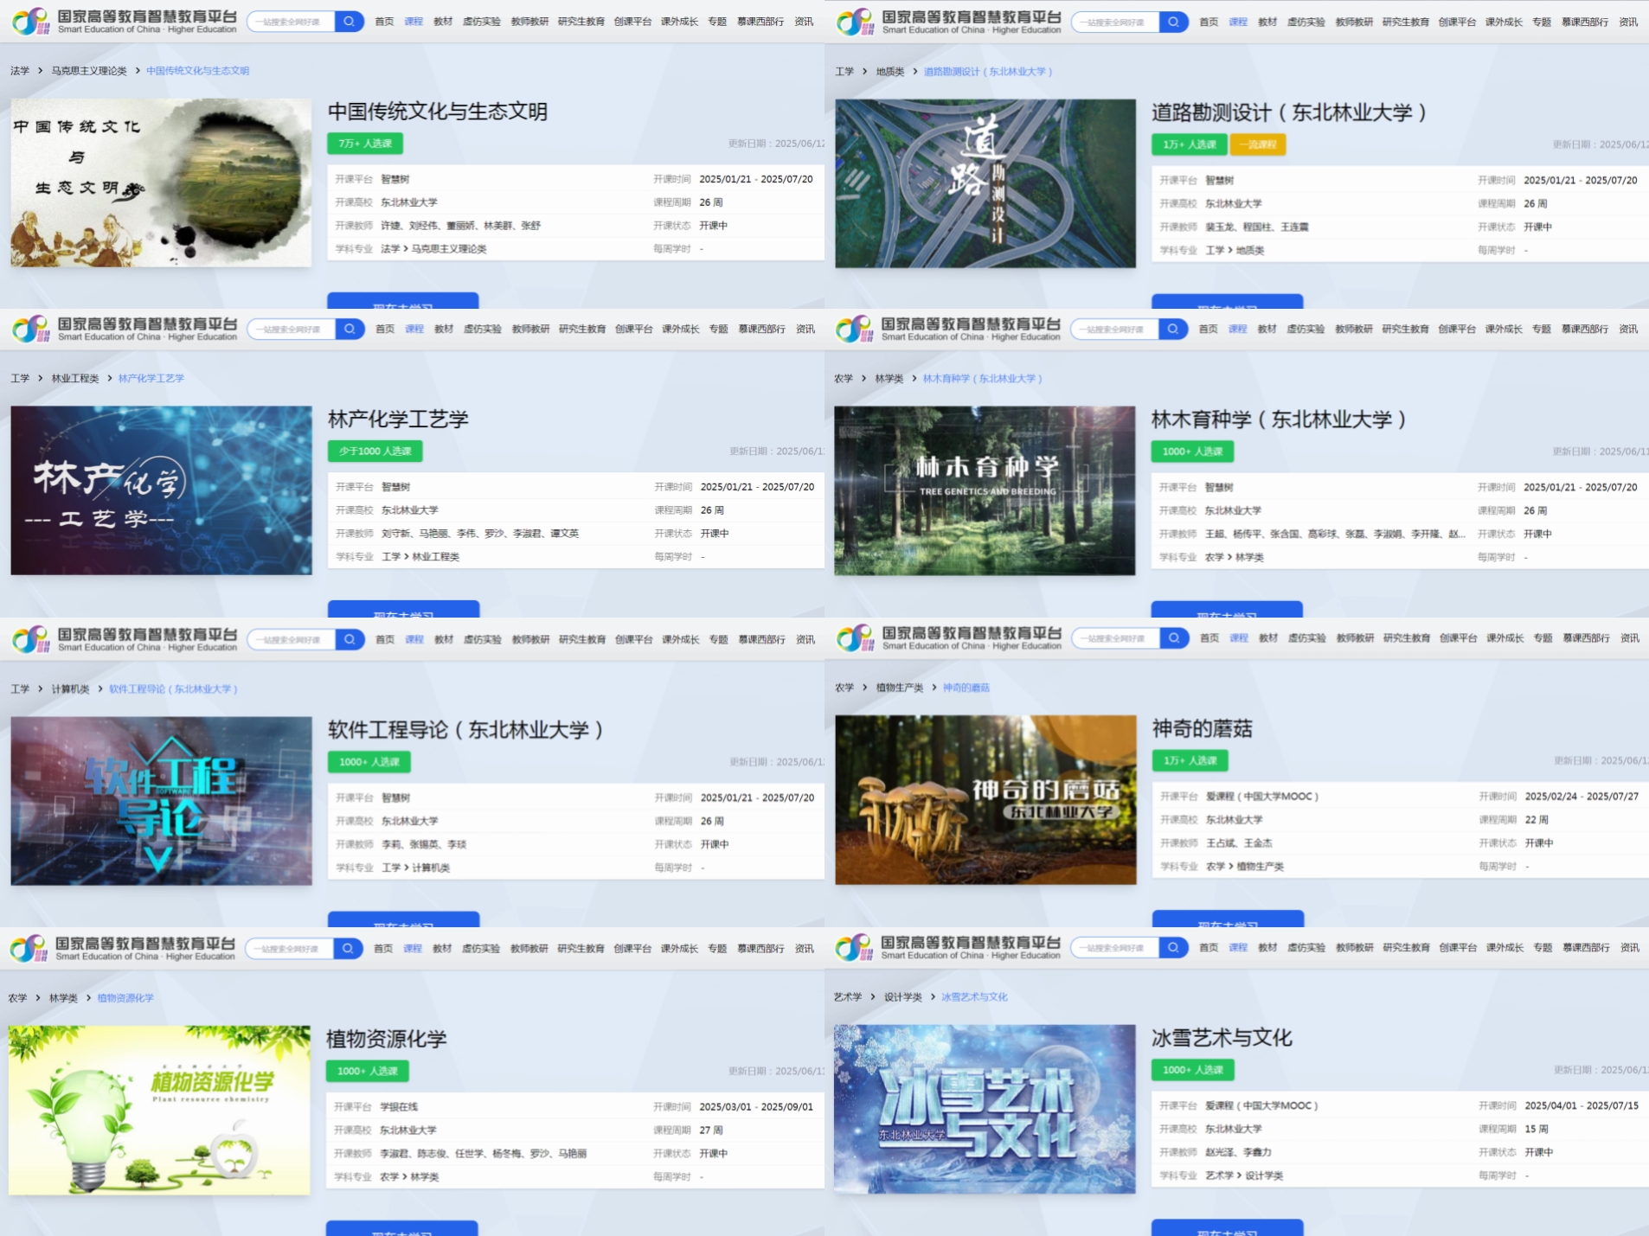
Task: Click 计算机类 breadcrumb on 软件工程导论 page
Action: pos(70,689)
